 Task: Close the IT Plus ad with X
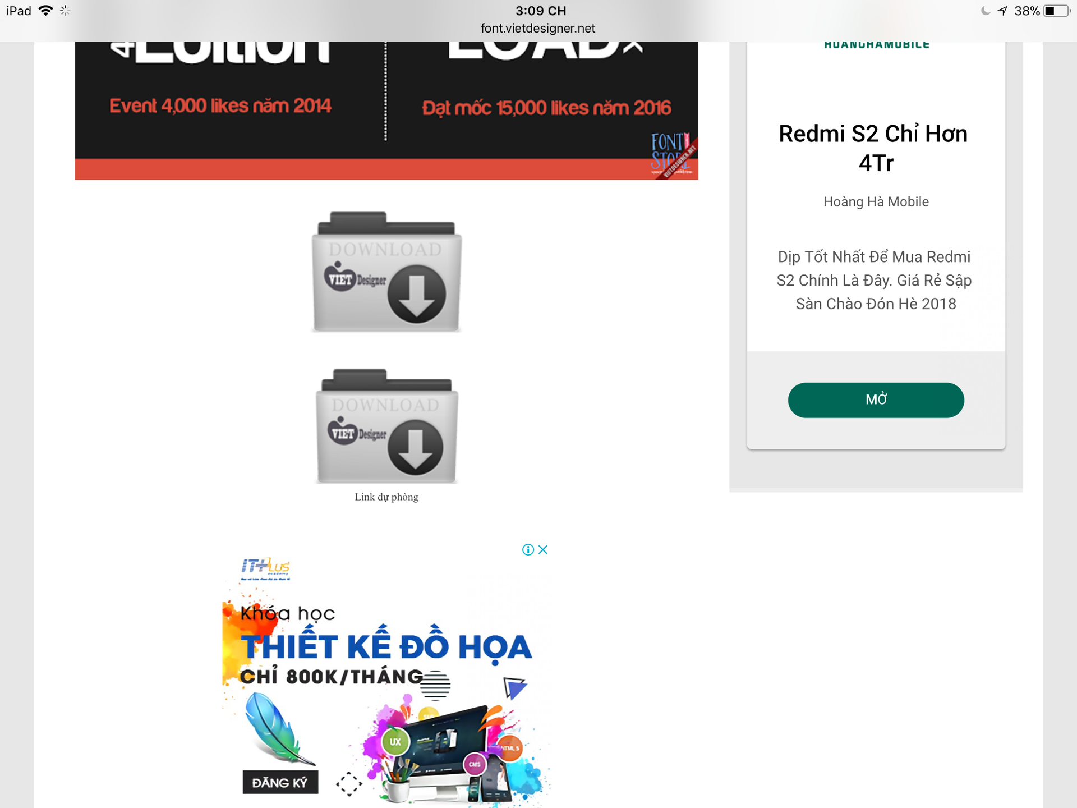543,550
